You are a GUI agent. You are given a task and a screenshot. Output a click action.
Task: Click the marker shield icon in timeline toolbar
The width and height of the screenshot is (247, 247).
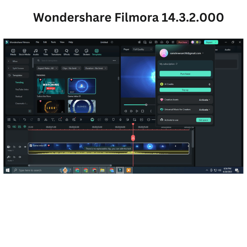[x=113, y=120]
